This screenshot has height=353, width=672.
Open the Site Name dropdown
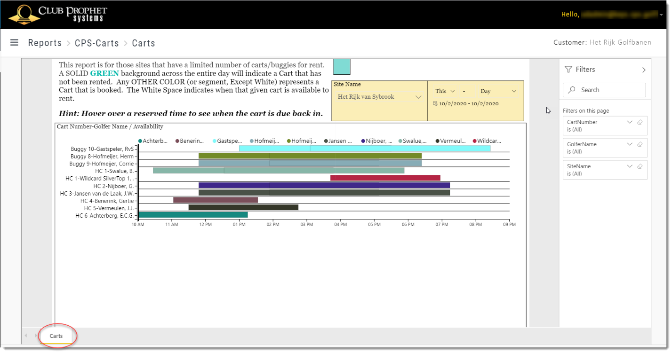379,97
